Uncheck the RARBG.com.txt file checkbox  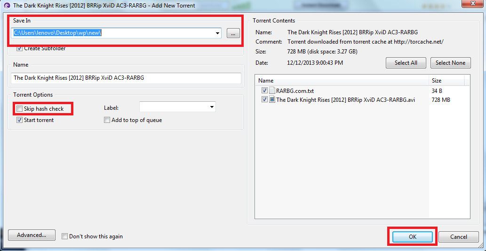(x=265, y=91)
